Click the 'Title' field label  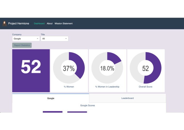(x=43, y=34)
